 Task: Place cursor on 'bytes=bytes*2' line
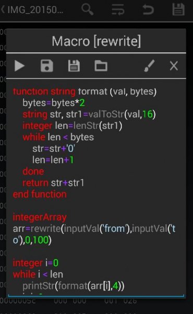[54, 103]
